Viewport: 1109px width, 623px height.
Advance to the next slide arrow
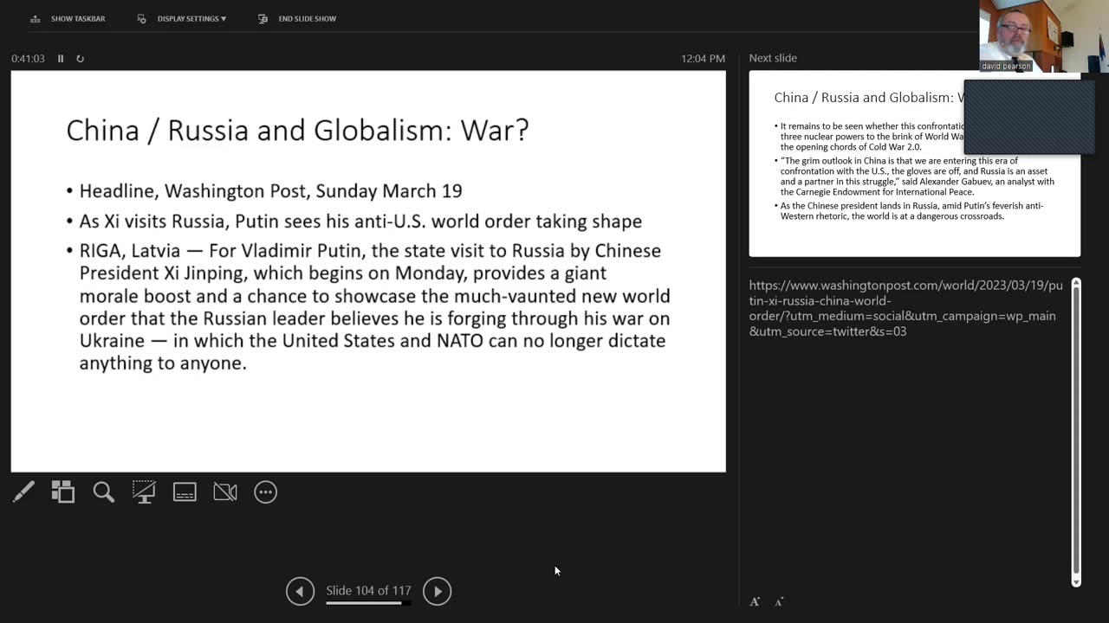437,591
